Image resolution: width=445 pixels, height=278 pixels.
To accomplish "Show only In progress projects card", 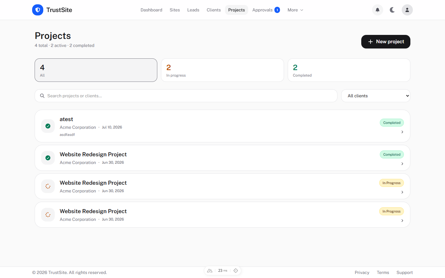I will [222, 70].
